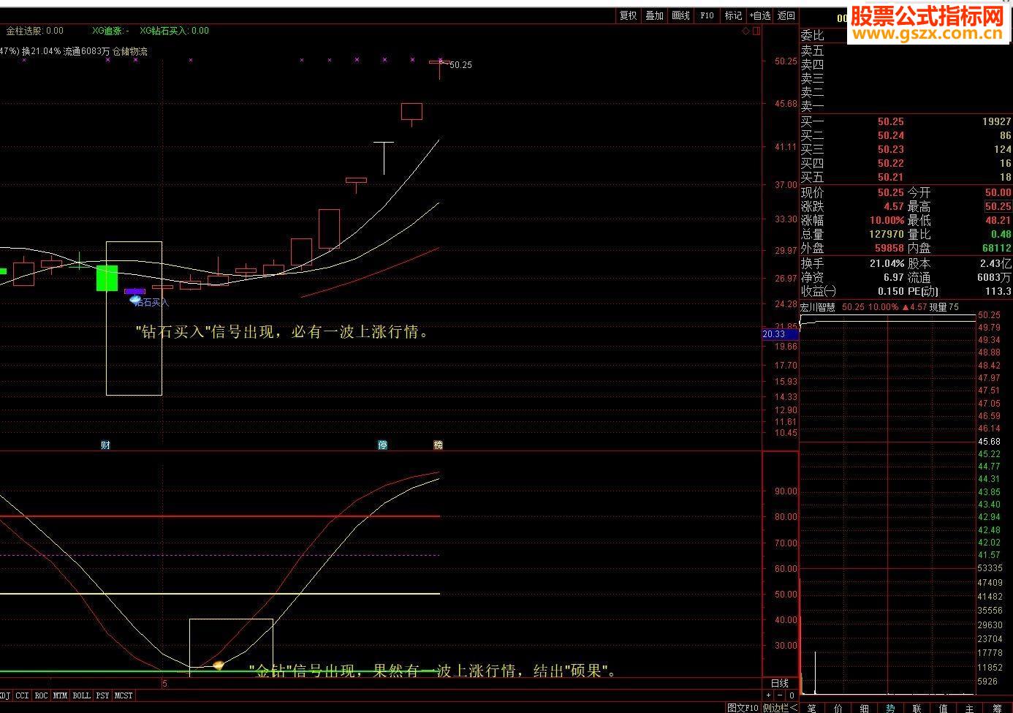Click the 流通 value 6083万 in the quote panel
Viewport: 1013px width, 713px height.
tap(995, 277)
